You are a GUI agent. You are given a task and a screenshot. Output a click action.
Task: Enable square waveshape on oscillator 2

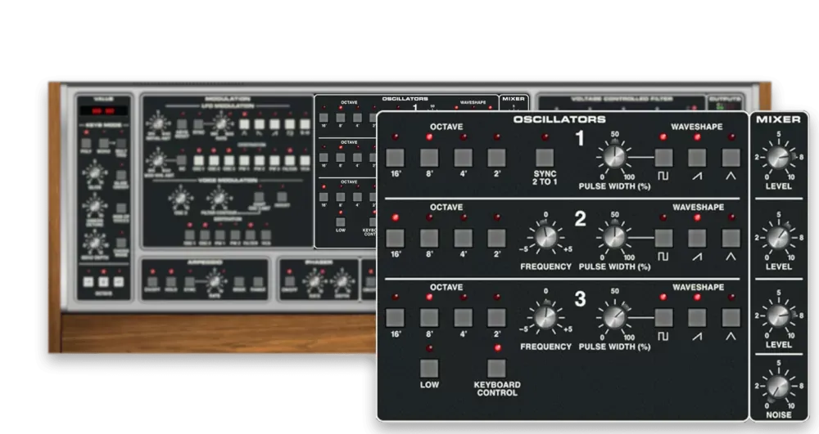(663, 238)
